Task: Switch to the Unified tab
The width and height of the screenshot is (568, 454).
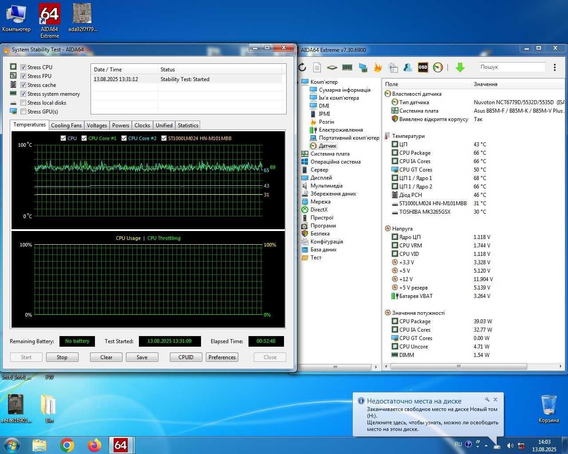Action: (164, 125)
